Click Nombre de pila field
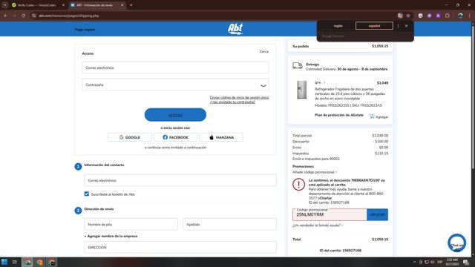 click(x=131, y=224)
